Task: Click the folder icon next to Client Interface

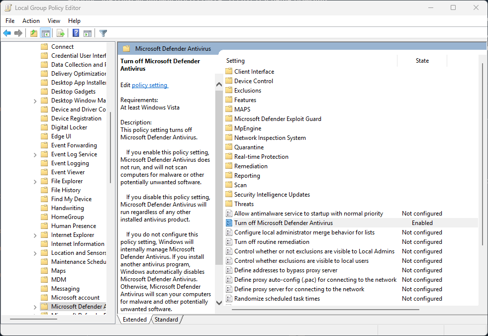Action: [229, 71]
